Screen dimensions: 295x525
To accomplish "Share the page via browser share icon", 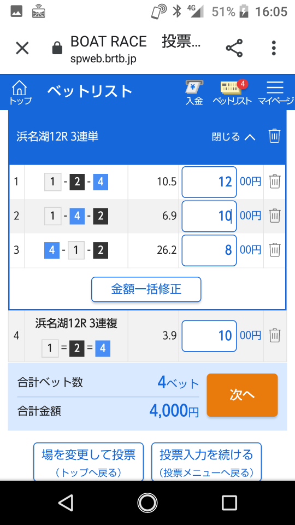I will tap(234, 48).
